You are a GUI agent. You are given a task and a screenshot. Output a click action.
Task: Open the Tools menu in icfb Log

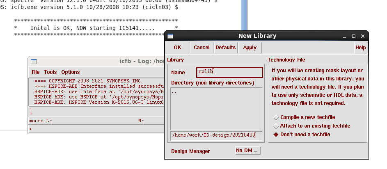click(50, 72)
